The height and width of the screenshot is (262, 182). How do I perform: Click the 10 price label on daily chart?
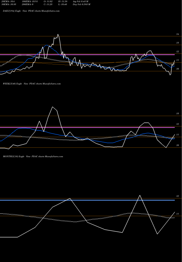[178, 69]
